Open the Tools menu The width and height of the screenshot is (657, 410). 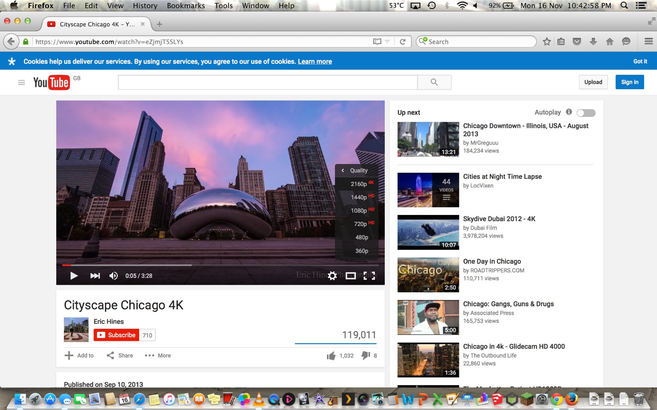coord(224,5)
